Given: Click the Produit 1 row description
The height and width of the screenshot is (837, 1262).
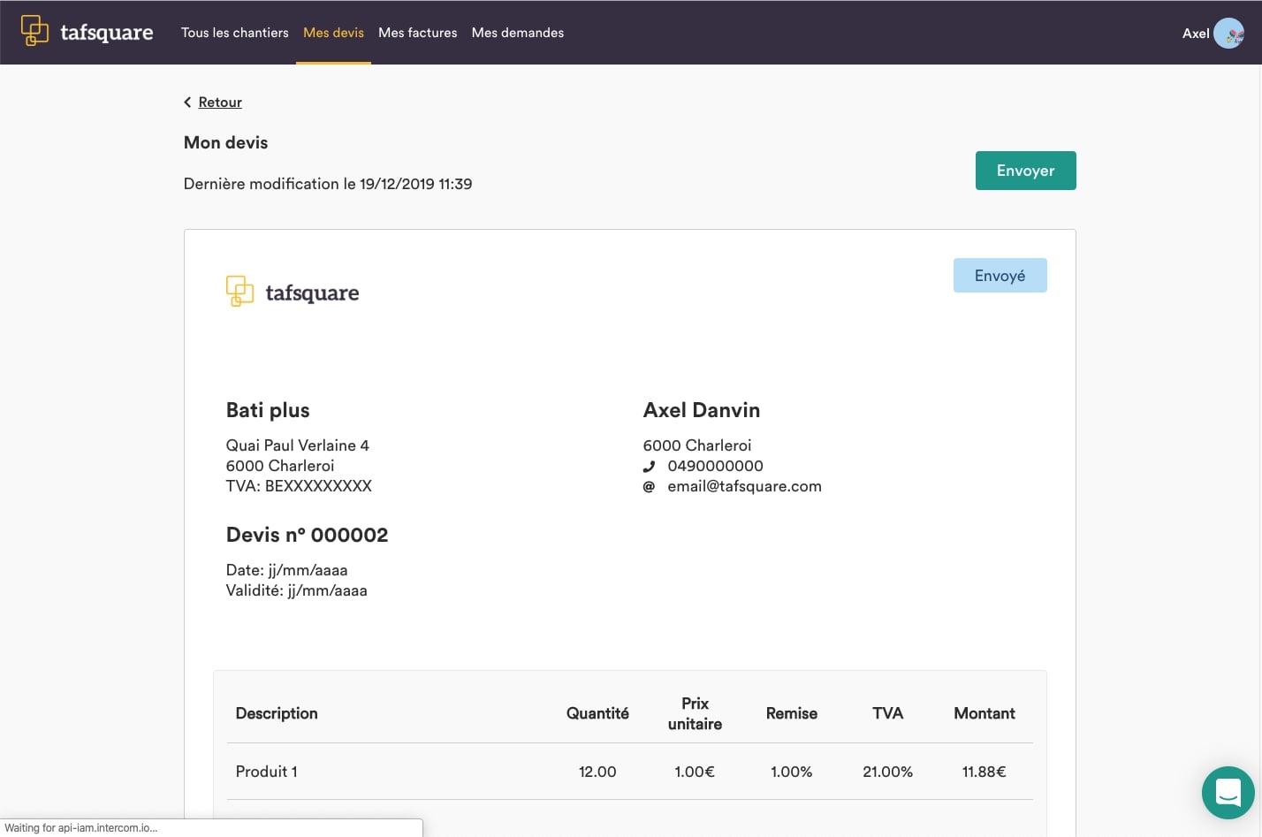Looking at the screenshot, I should 267,772.
